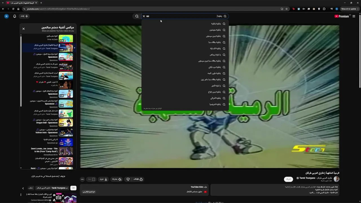Clear the search box with the X icon

click(144, 16)
